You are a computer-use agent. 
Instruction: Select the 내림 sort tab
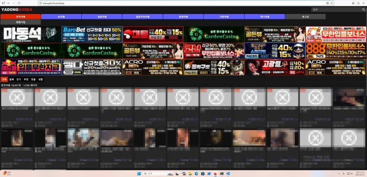tap(41, 80)
